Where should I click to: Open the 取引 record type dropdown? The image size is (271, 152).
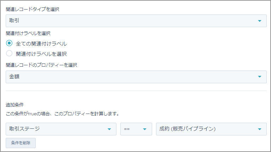pos(136,21)
